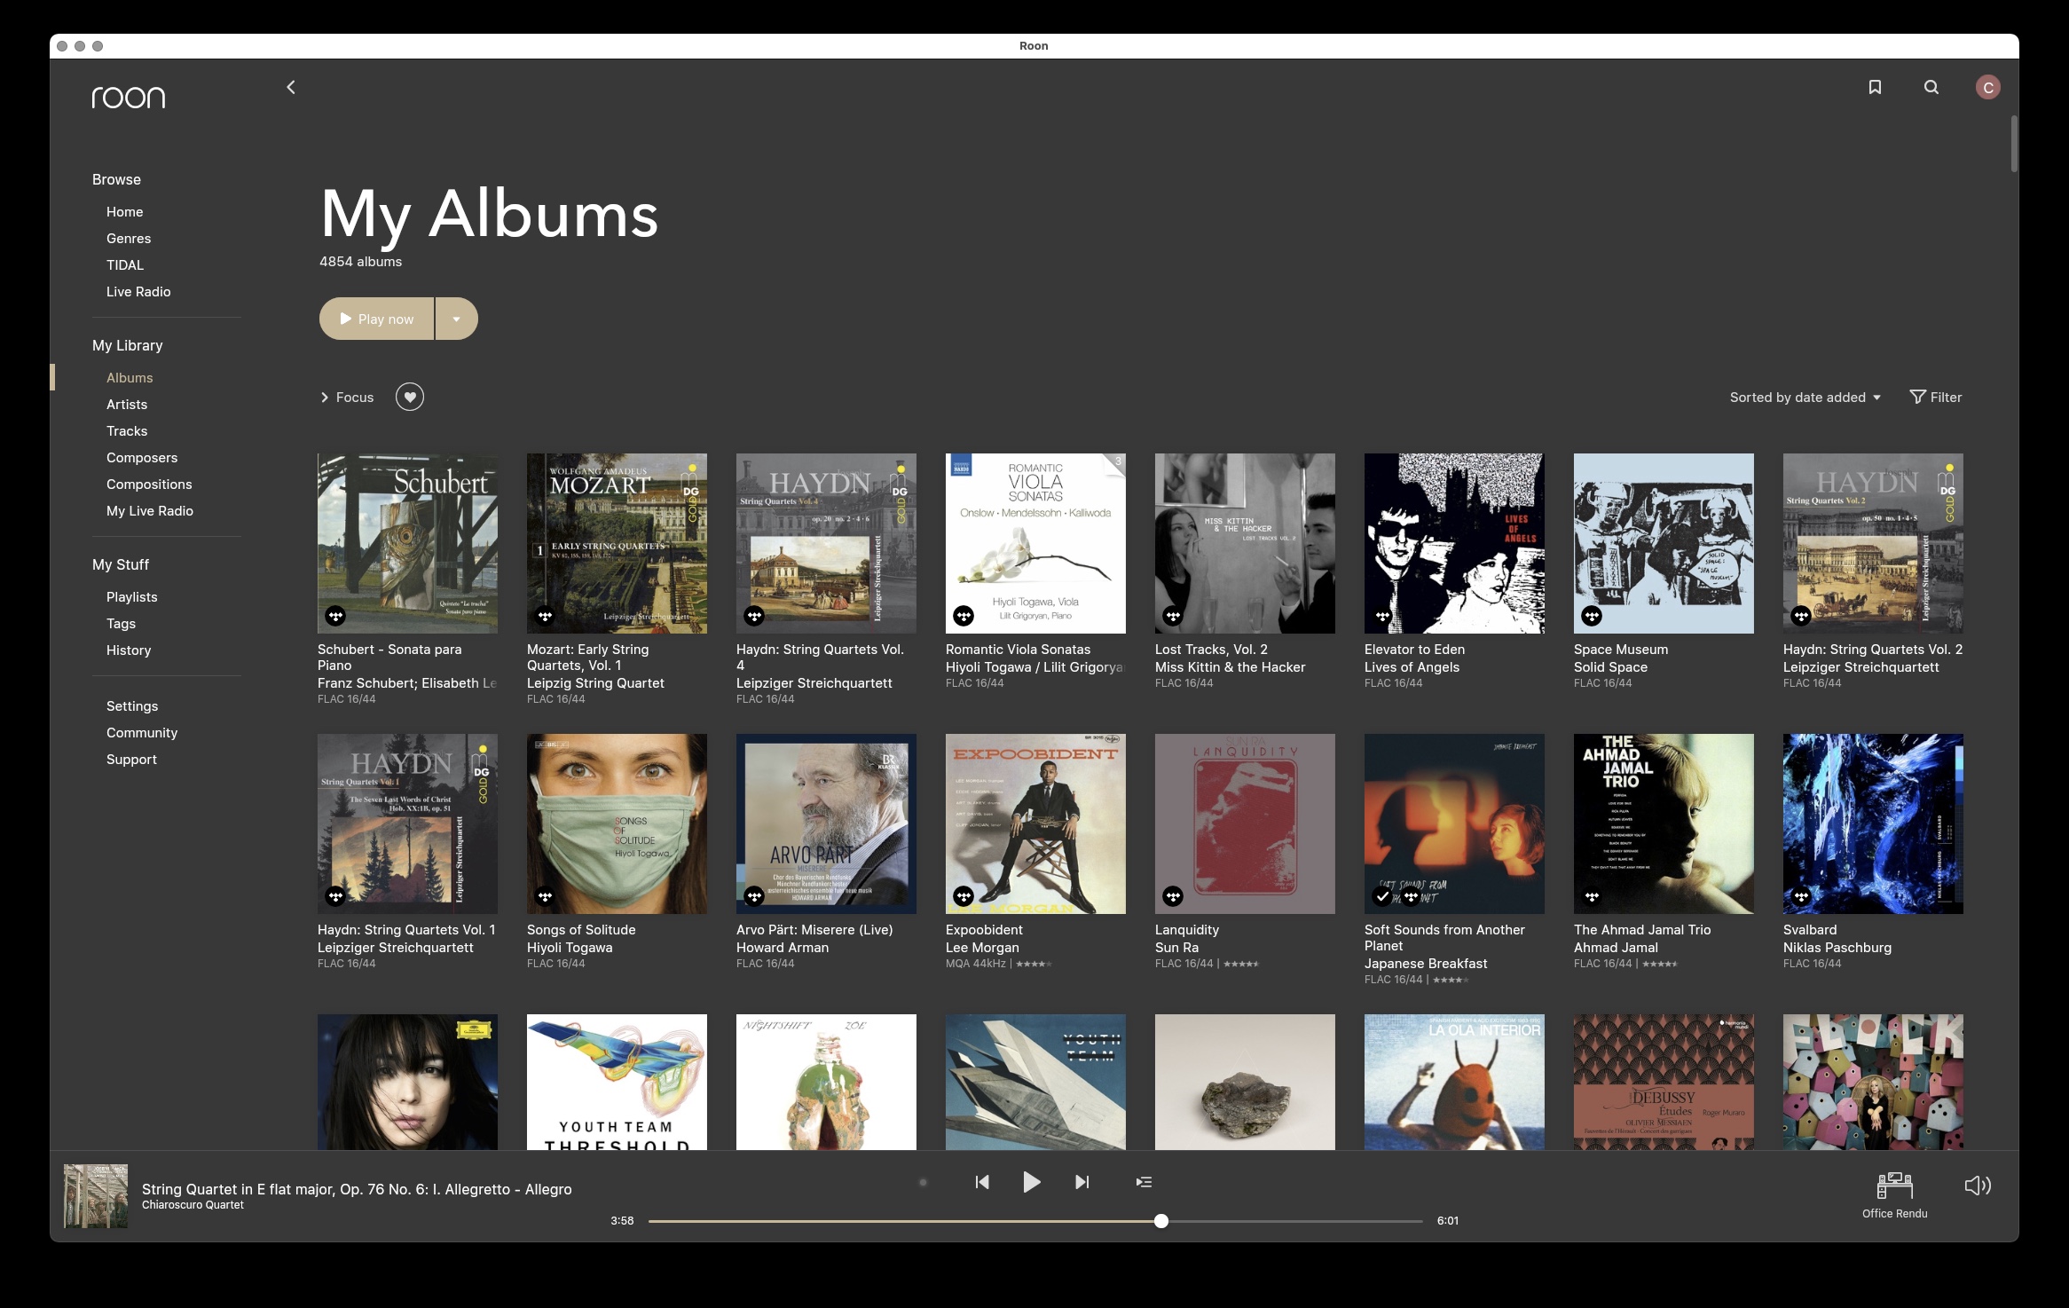
Task: Click TIDAL badge on Lanquidity cover
Action: (x=1173, y=895)
